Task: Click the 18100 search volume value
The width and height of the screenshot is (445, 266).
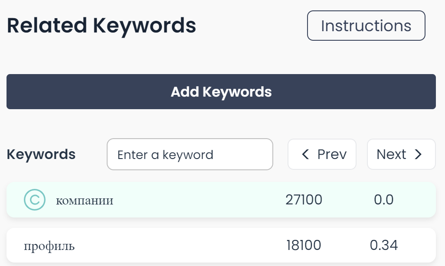Action: pos(304,246)
